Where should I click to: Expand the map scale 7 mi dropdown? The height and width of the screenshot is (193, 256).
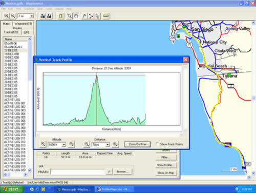point(32,16)
